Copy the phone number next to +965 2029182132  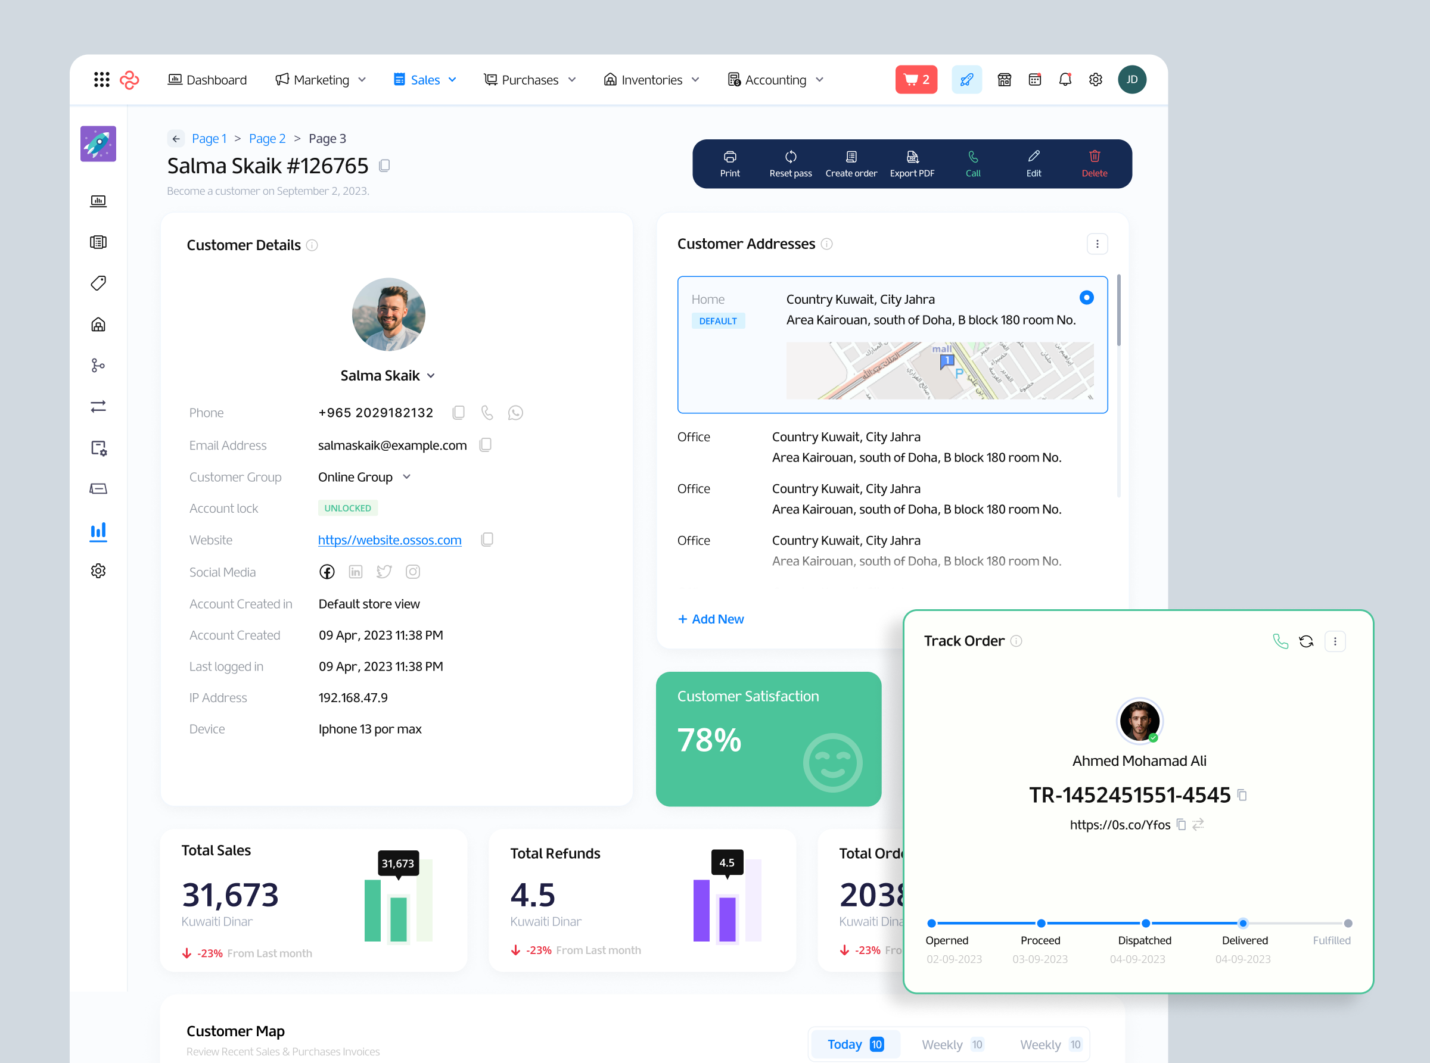pos(458,413)
